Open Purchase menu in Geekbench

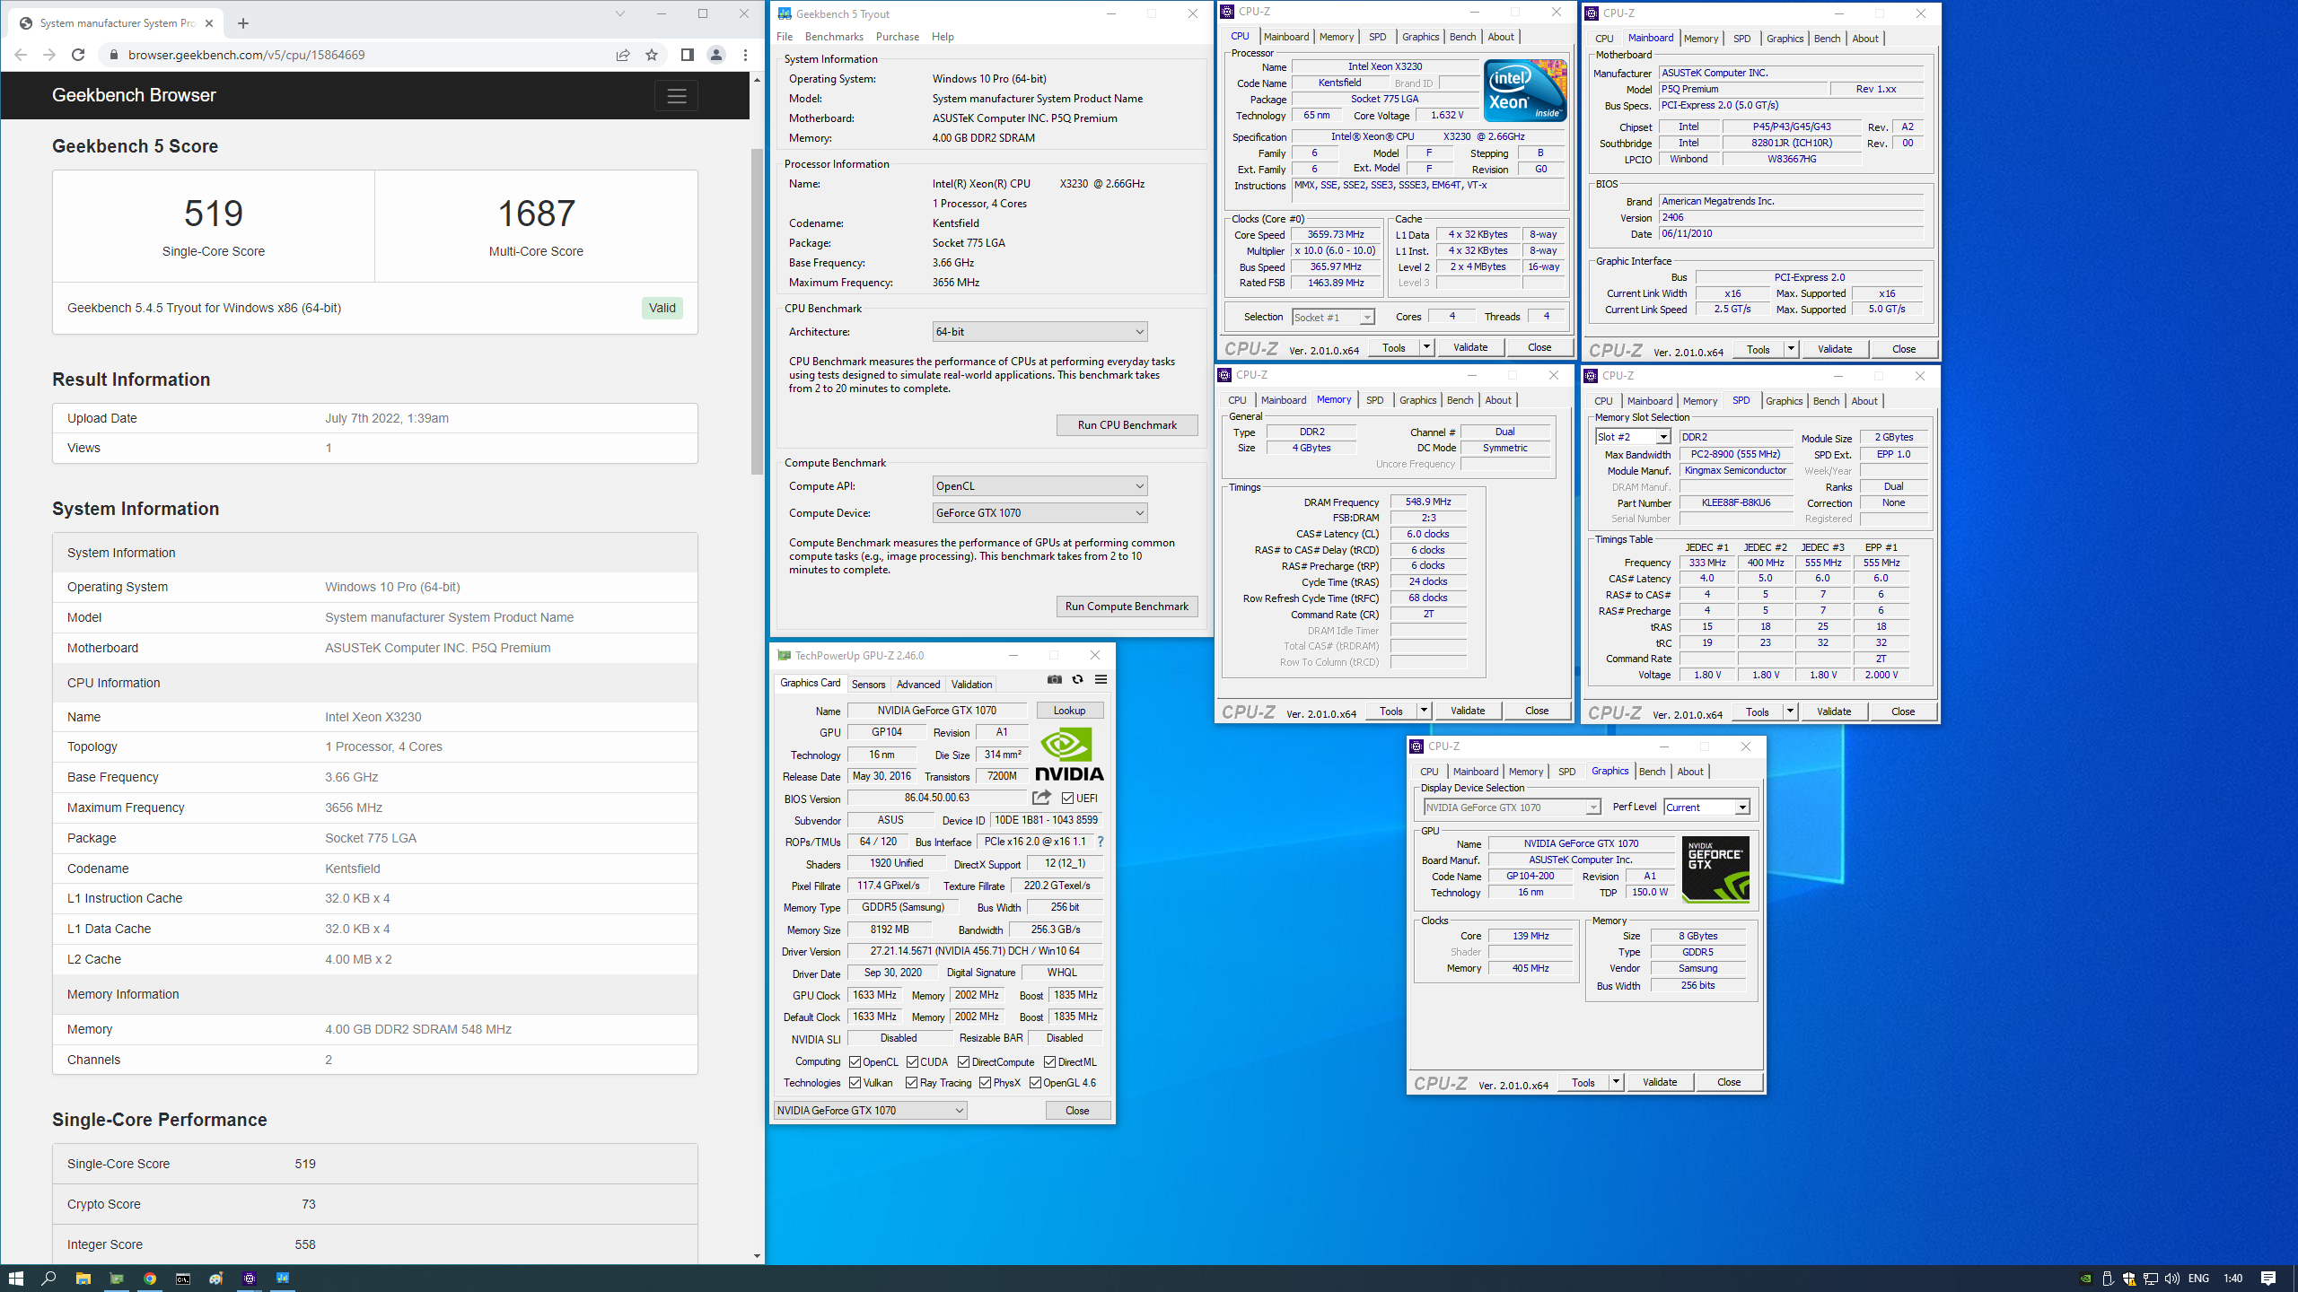pyautogui.click(x=897, y=37)
